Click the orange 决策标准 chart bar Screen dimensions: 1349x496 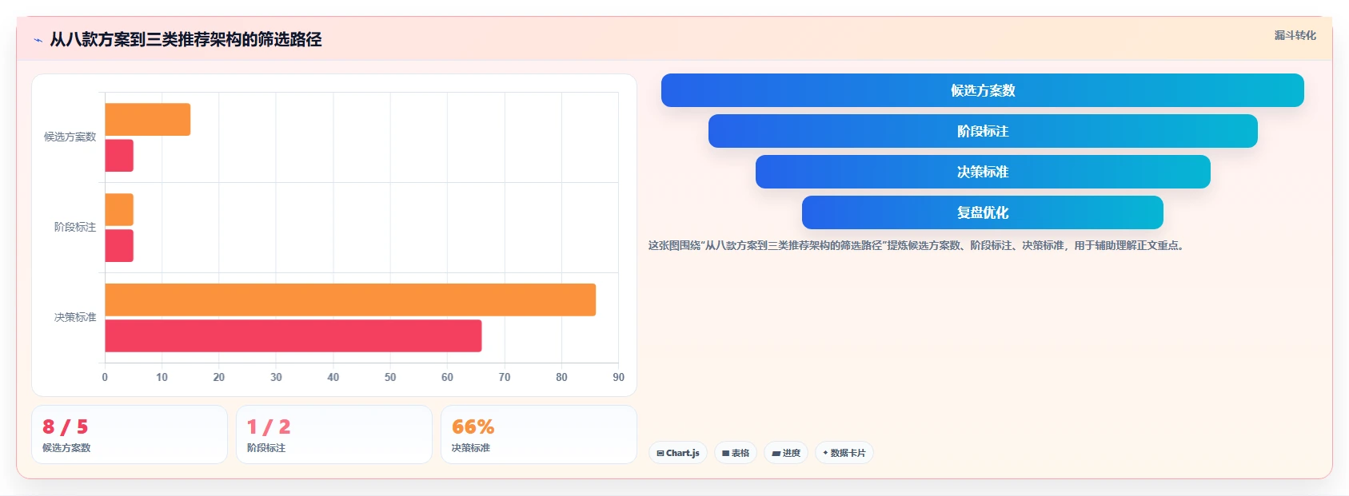350,300
